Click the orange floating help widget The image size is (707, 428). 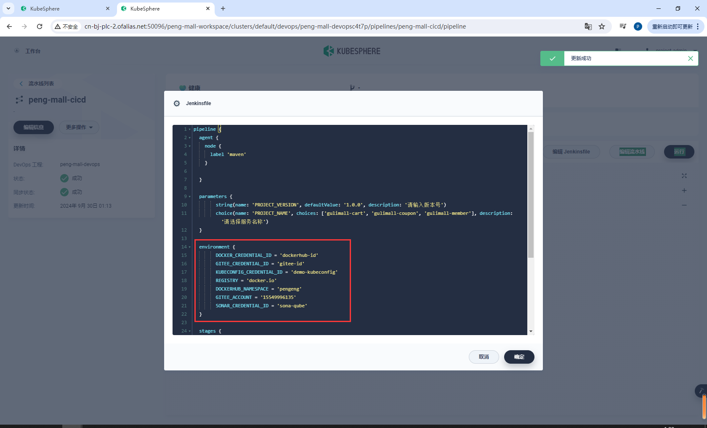[704, 407]
